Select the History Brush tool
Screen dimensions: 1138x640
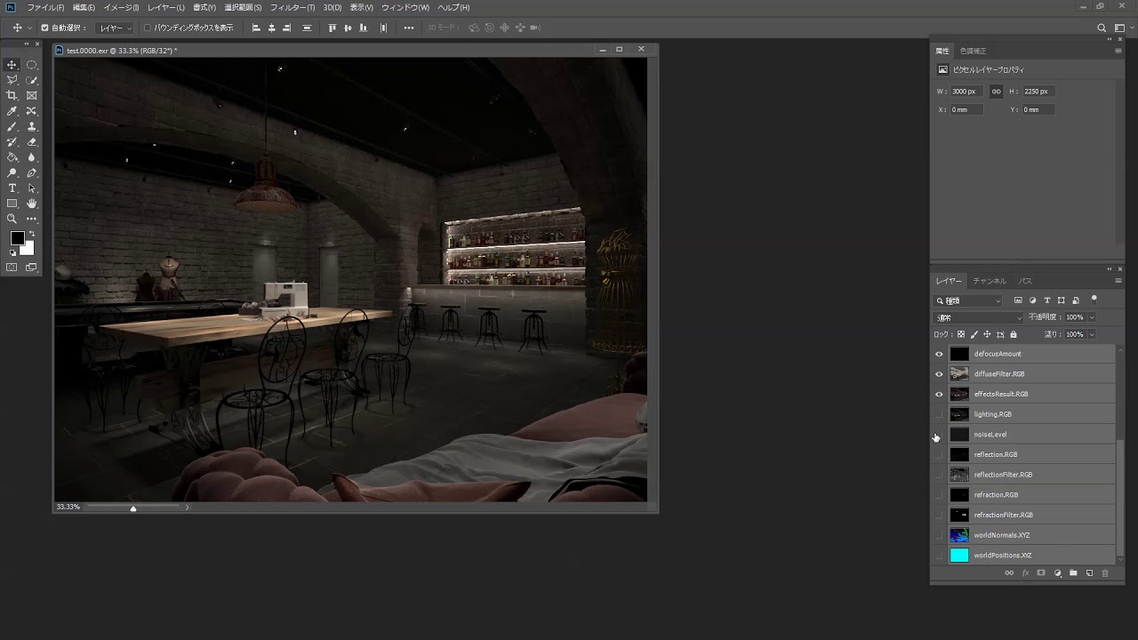click(x=12, y=141)
